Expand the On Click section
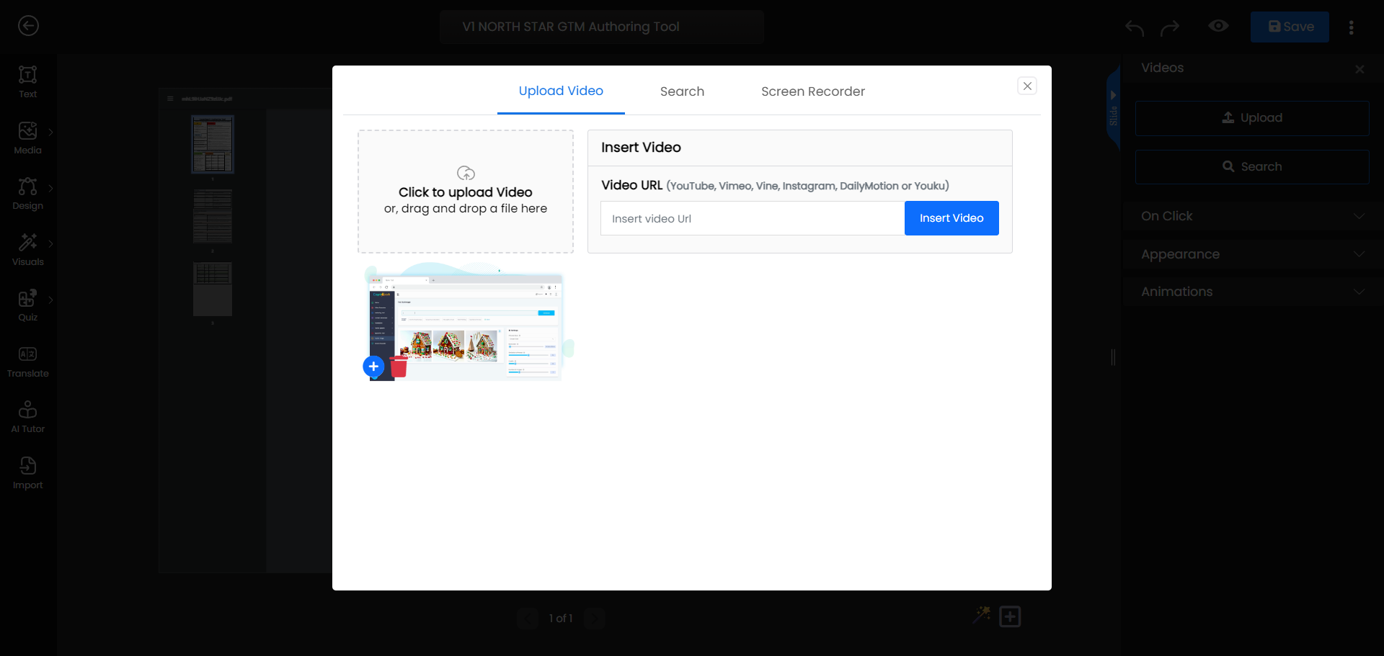 (x=1253, y=216)
